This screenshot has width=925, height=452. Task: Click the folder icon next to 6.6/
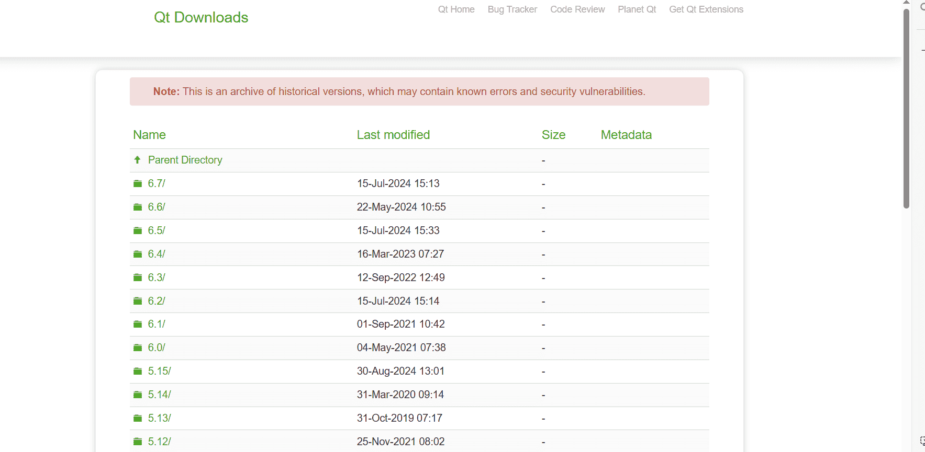point(138,207)
